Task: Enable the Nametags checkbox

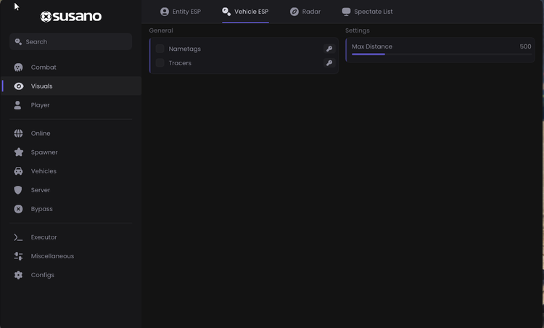Action: point(160,49)
